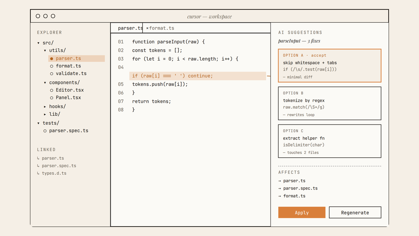
Task: Click the 'parseInput — 3 fixes' subtitle
Action: tap(299, 41)
